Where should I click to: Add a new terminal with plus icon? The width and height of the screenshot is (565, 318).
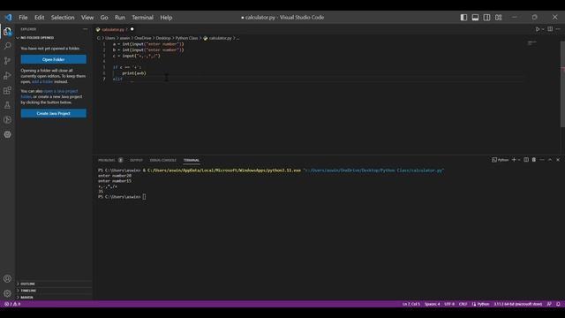(514, 160)
